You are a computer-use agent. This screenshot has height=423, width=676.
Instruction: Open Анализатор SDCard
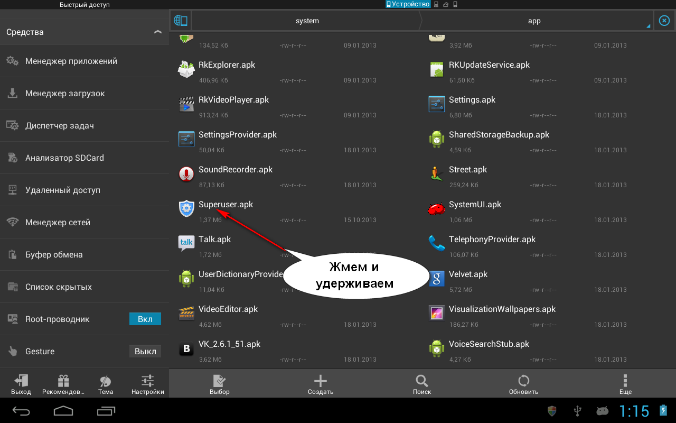(x=84, y=158)
